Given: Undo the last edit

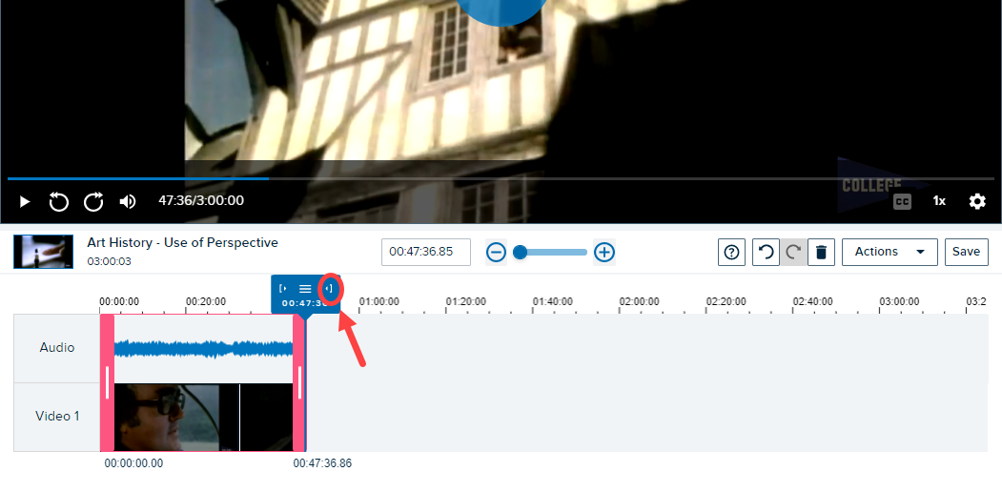Looking at the screenshot, I should click(x=766, y=253).
